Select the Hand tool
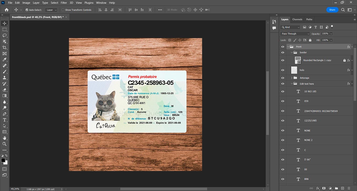The width and height of the screenshot is (357, 191). pyautogui.click(x=4, y=138)
